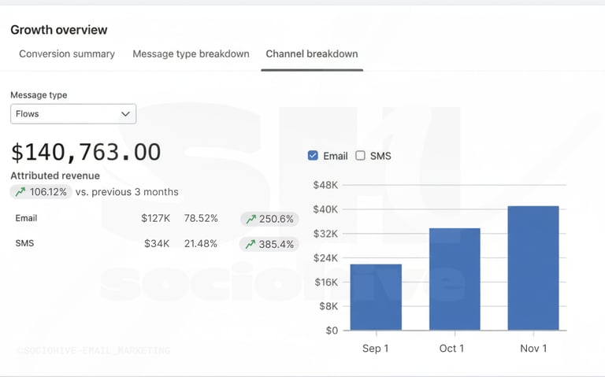Click the Growth overview heading

59,30
